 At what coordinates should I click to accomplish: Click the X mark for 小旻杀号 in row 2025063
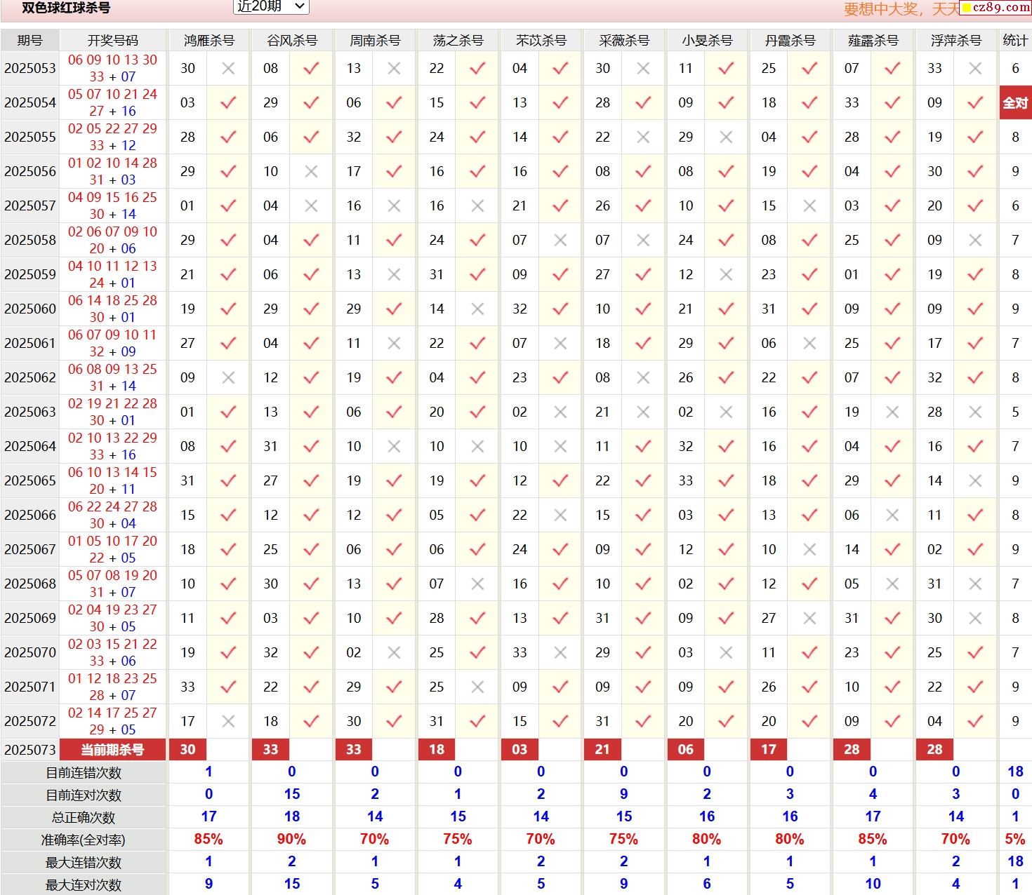click(726, 412)
